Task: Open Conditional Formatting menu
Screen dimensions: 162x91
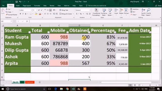Action: pyautogui.click(x=96, y=12)
